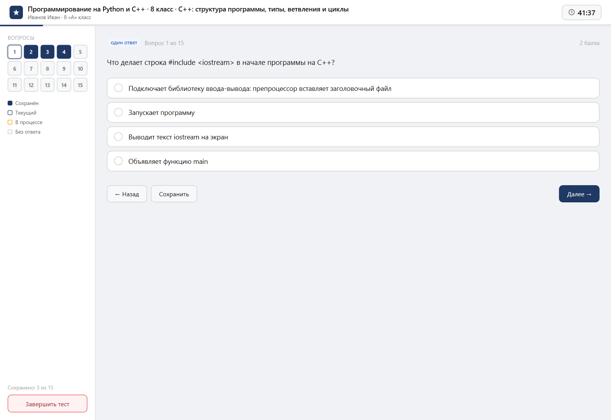Open question 4 in the navigator
This screenshot has height=420, width=611.
coord(64,52)
